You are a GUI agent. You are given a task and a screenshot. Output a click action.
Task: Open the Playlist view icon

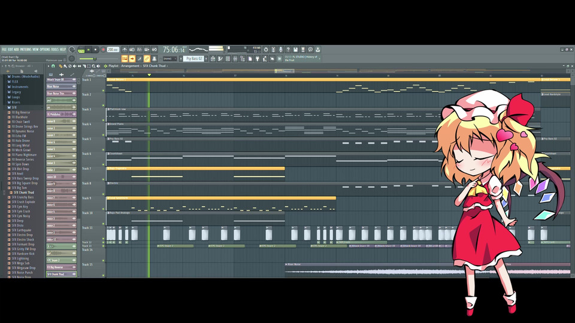pyautogui.click(x=213, y=59)
